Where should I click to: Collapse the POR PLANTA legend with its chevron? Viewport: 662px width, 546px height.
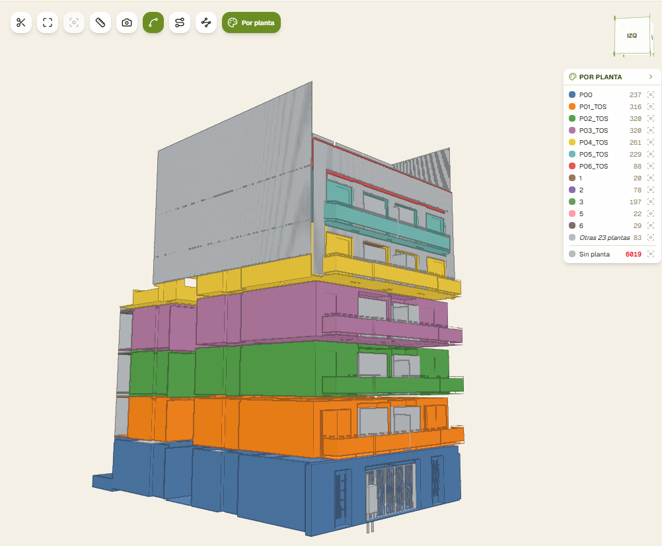point(651,77)
